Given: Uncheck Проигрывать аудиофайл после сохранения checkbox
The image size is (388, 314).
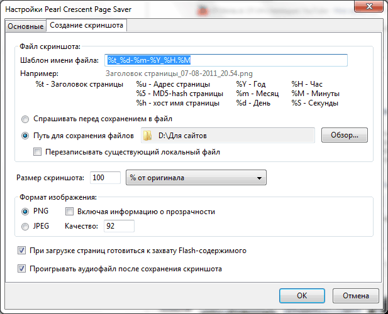Looking at the screenshot, I should pos(21,269).
